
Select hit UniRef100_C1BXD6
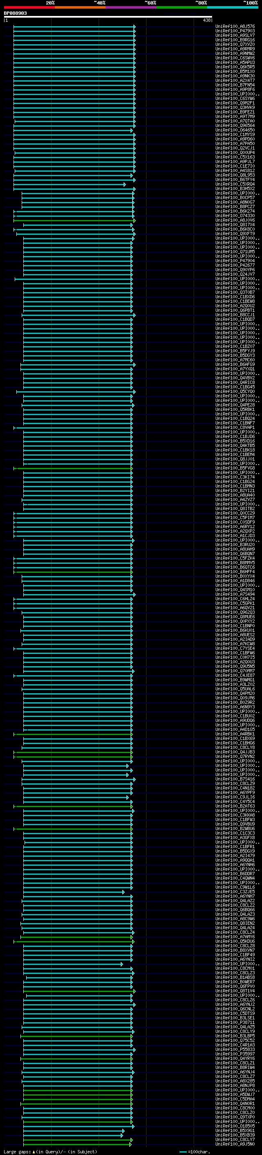tap(235, 297)
